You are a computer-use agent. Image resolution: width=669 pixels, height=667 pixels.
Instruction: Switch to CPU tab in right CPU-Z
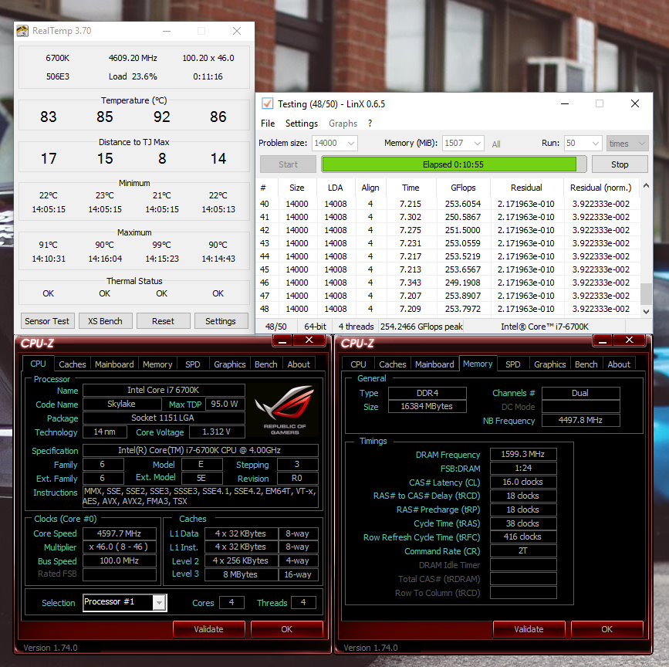point(358,364)
